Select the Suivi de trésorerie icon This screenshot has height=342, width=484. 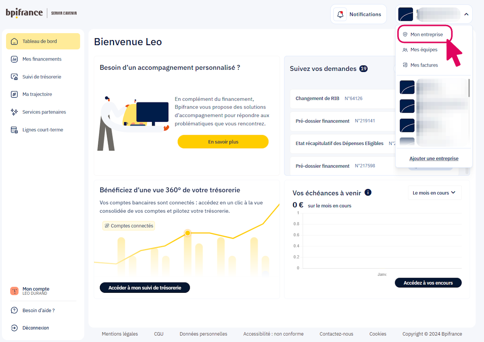click(14, 77)
